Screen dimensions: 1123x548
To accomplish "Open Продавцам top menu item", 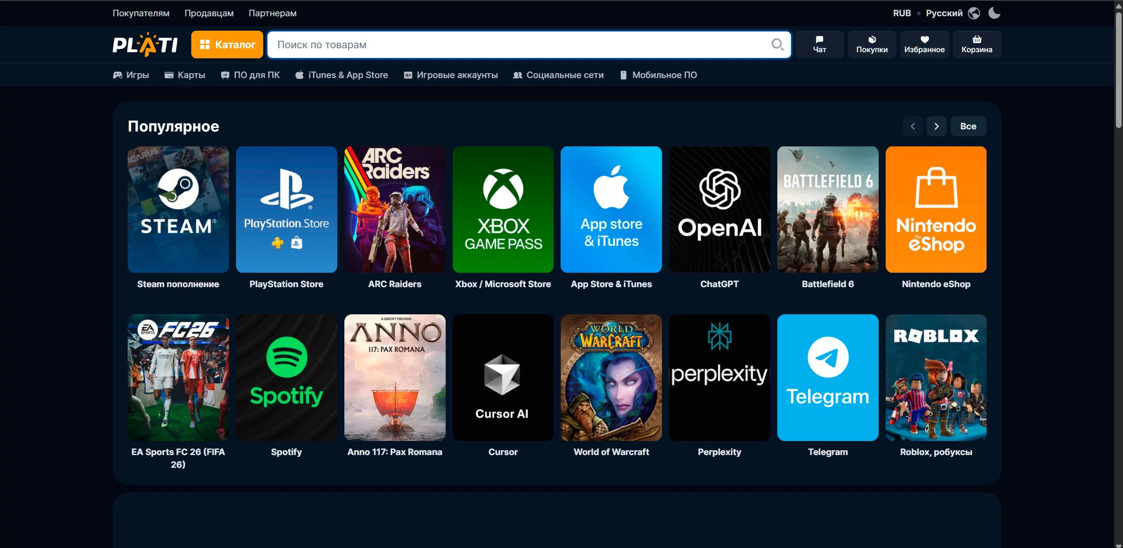I will click(x=209, y=13).
